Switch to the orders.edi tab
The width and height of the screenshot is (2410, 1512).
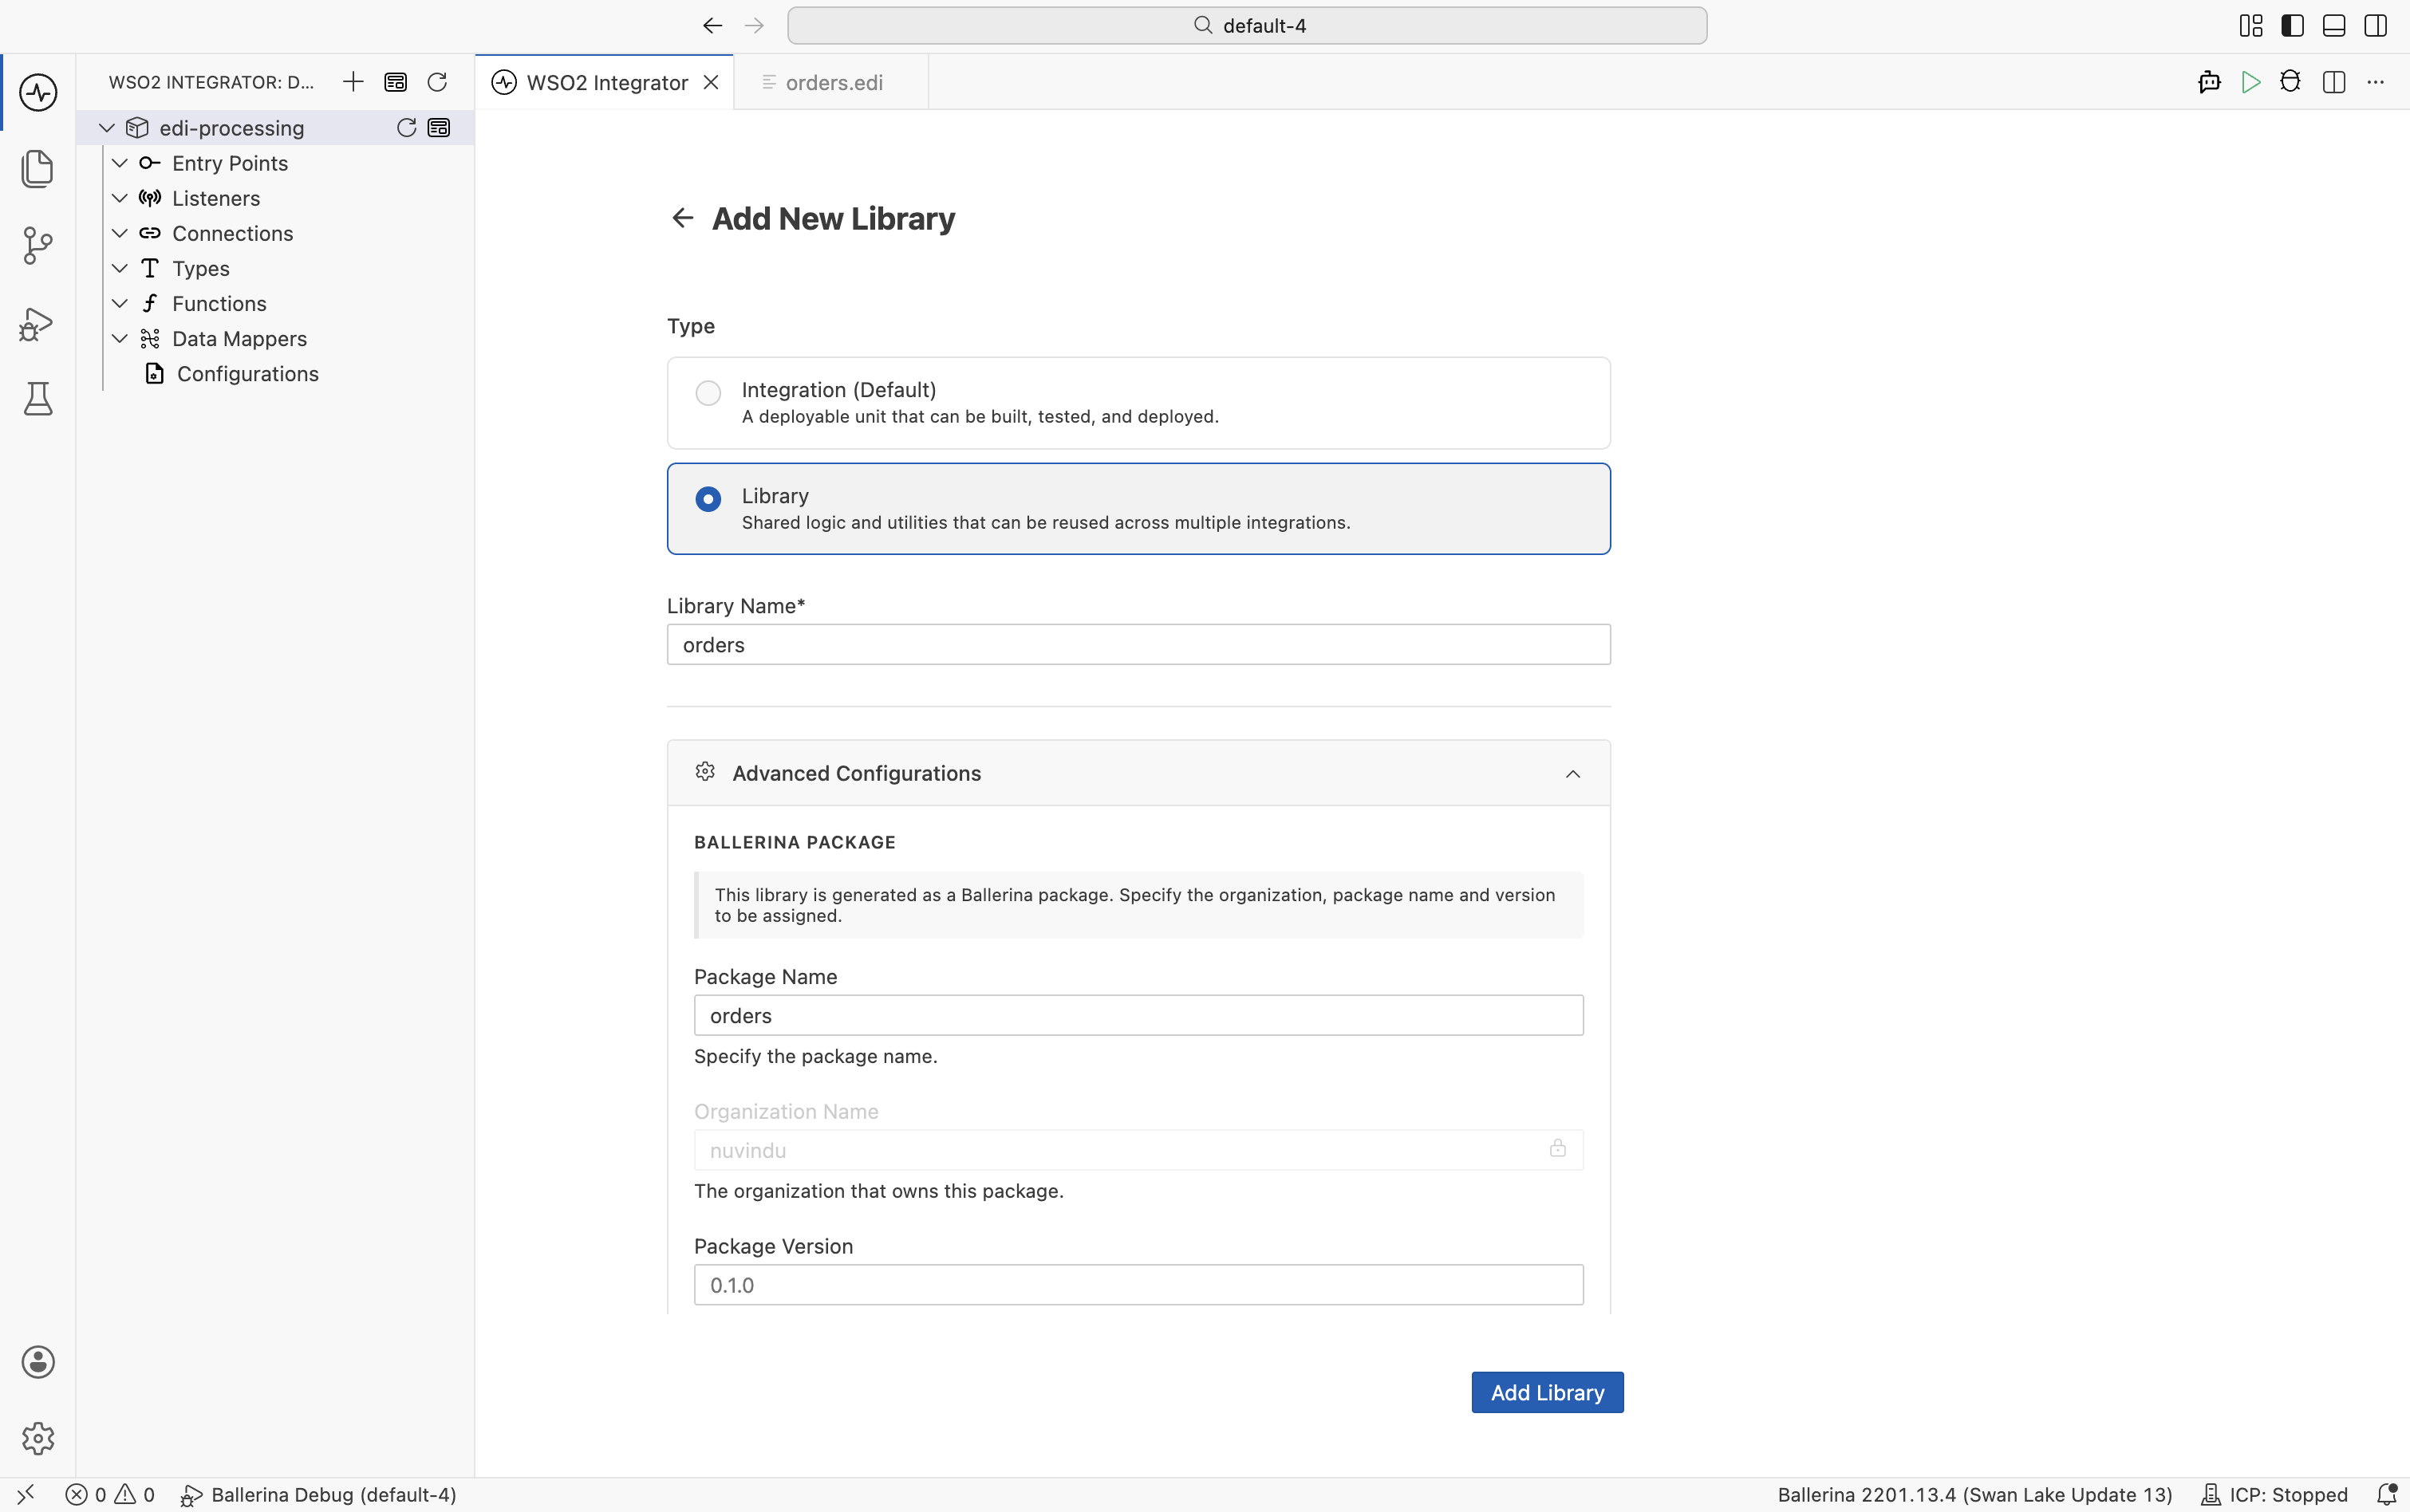[x=831, y=82]
